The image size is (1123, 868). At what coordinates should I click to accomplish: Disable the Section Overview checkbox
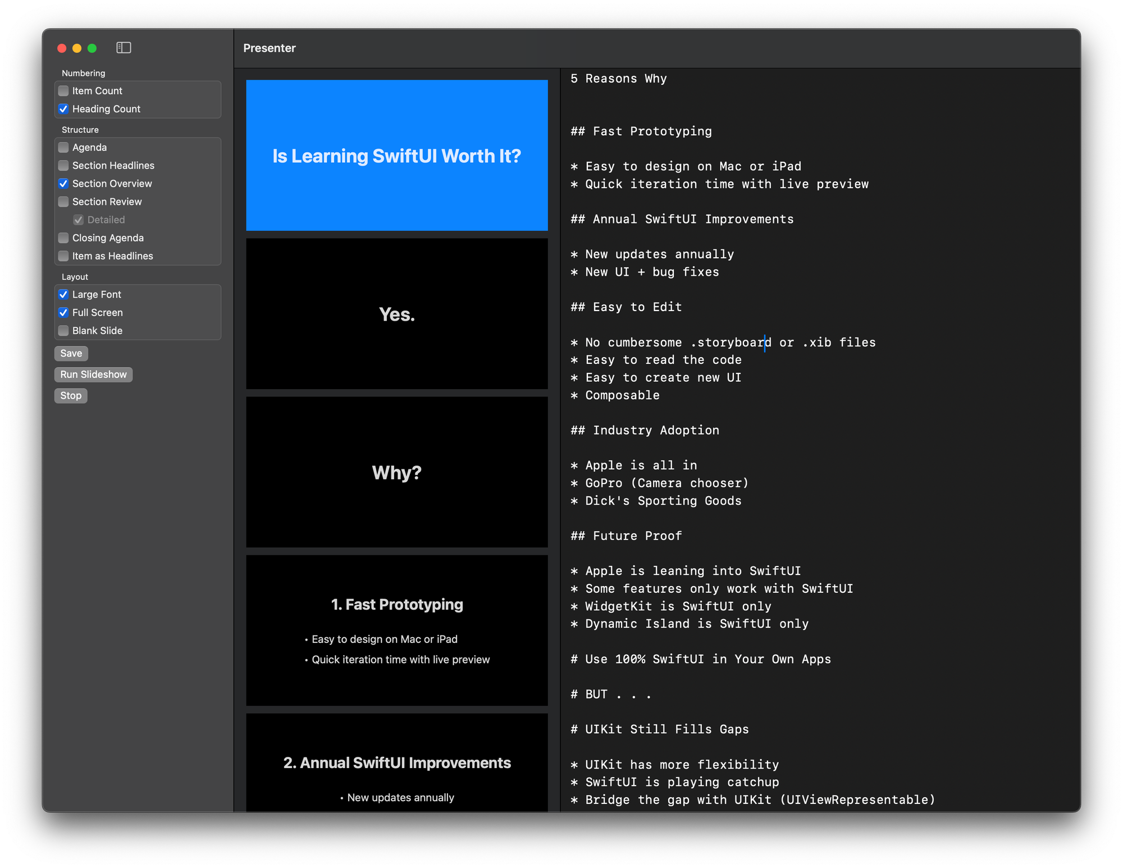point(63,184)
